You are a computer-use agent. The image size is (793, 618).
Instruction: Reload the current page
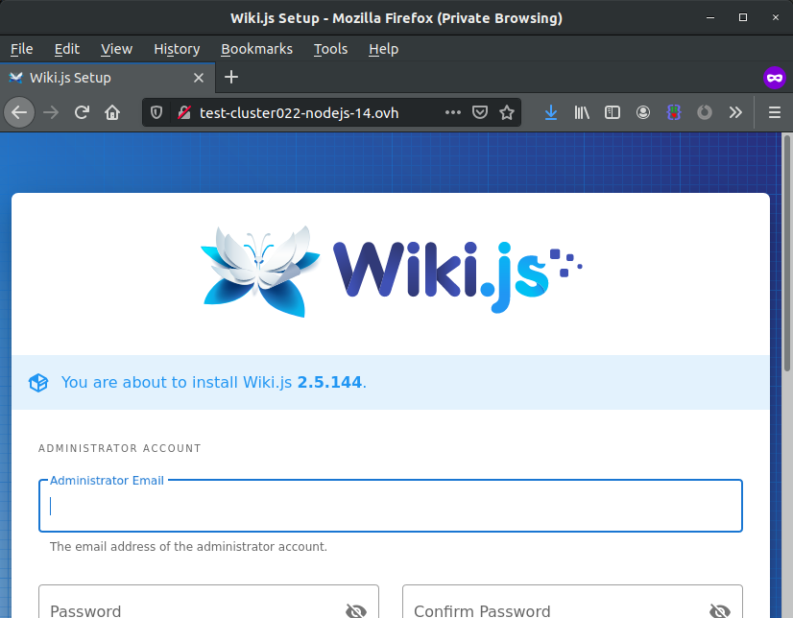tap(82, 112)
